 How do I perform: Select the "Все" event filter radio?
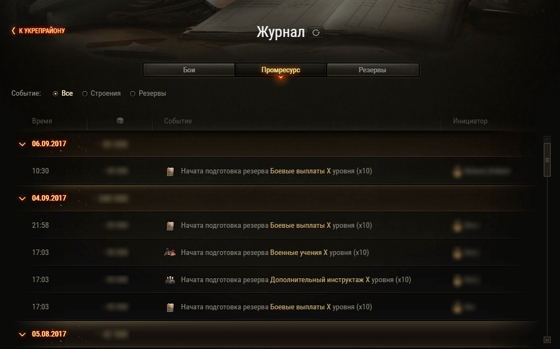[55, 94]
